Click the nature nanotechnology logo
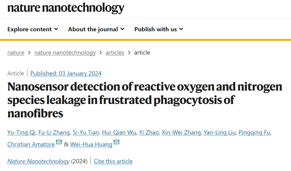291x171 pixels. coord(66,8)
